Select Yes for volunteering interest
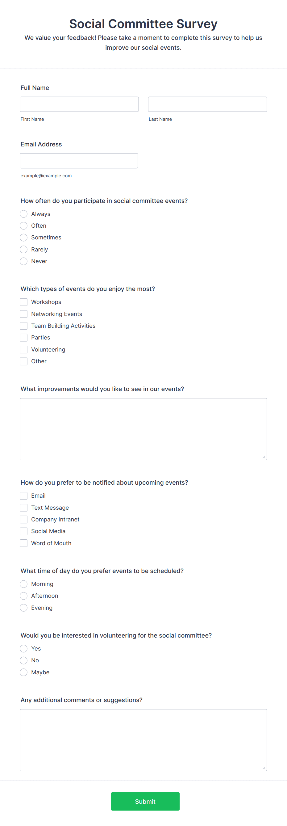Screen dimensions: 287x826 (x=24, y=649)
